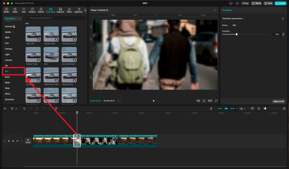289x169 pixels.
Task: Play the preview in the player
Action: pos(154,101)
